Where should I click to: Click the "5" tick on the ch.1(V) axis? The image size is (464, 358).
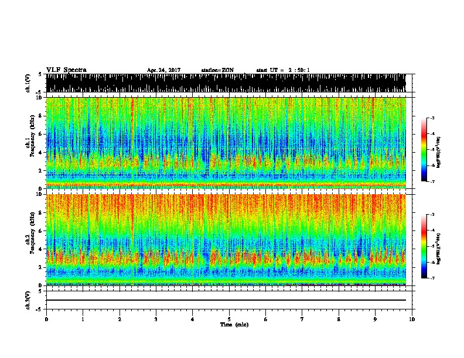pyautogui.click(x=40, y=74)
